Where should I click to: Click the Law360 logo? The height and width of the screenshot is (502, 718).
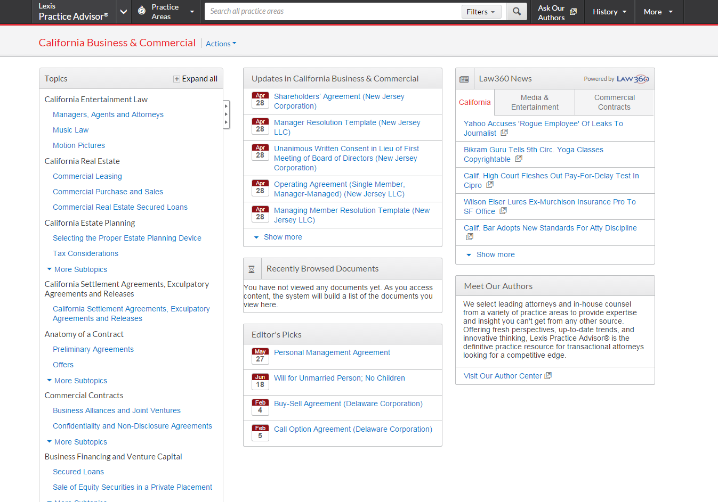click(x=633, y=79)
